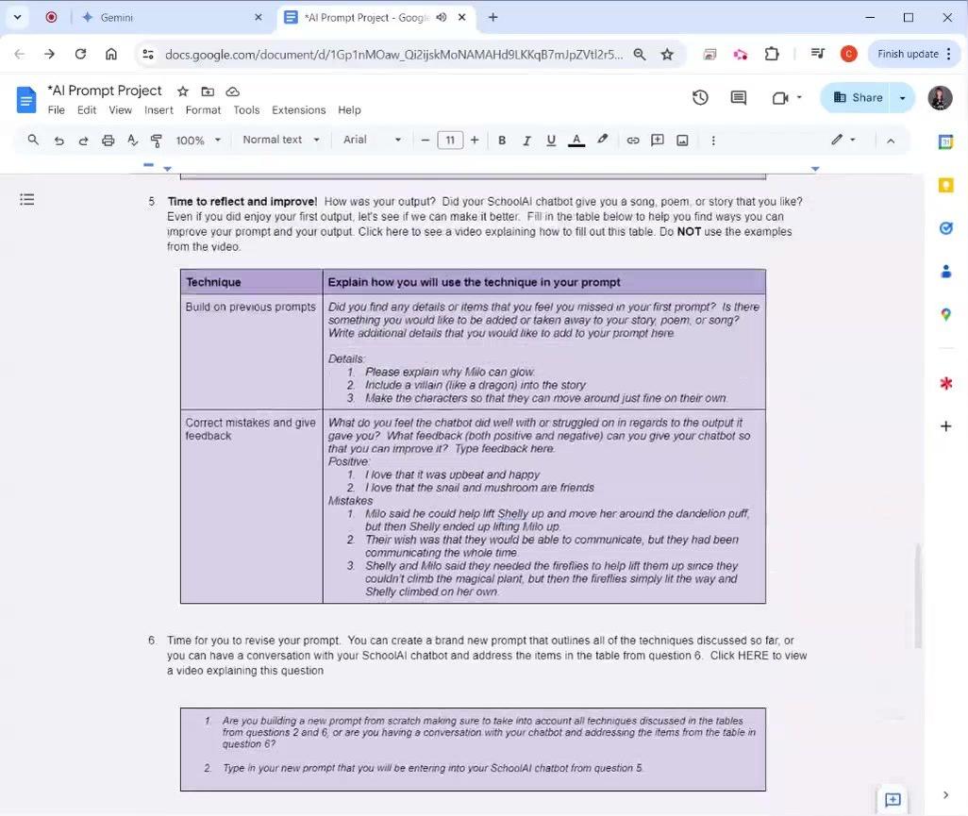Redo the last undone action
This screenshot has height=816, width=968.
[x=83, y=141]
